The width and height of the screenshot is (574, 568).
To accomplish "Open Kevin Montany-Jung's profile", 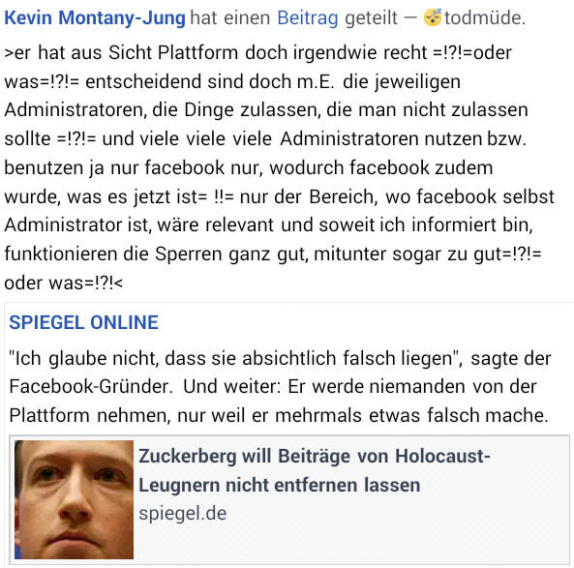I will 95,18.
